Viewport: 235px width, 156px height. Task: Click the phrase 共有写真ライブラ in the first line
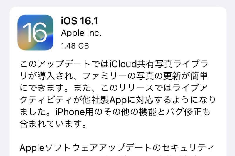tap(172, 64)
